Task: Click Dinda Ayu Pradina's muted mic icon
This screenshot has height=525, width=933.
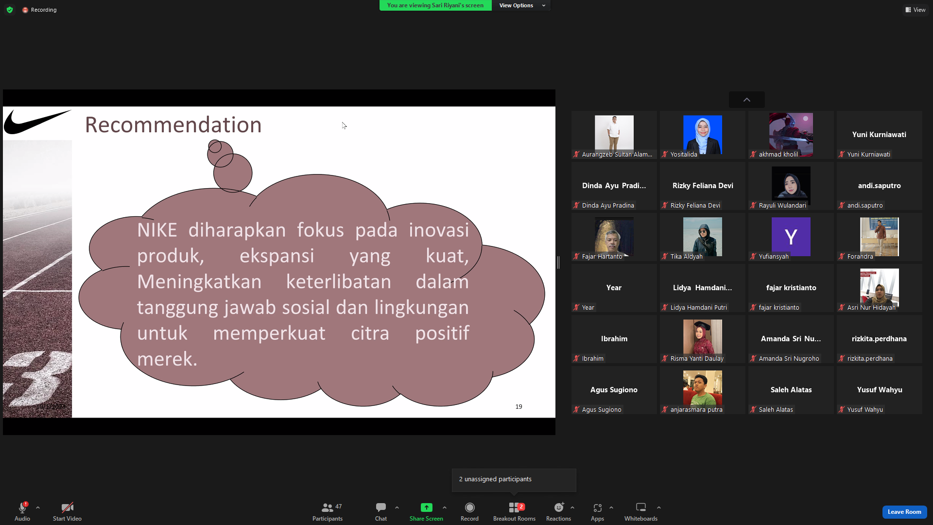Action: (x=576, y=206)
